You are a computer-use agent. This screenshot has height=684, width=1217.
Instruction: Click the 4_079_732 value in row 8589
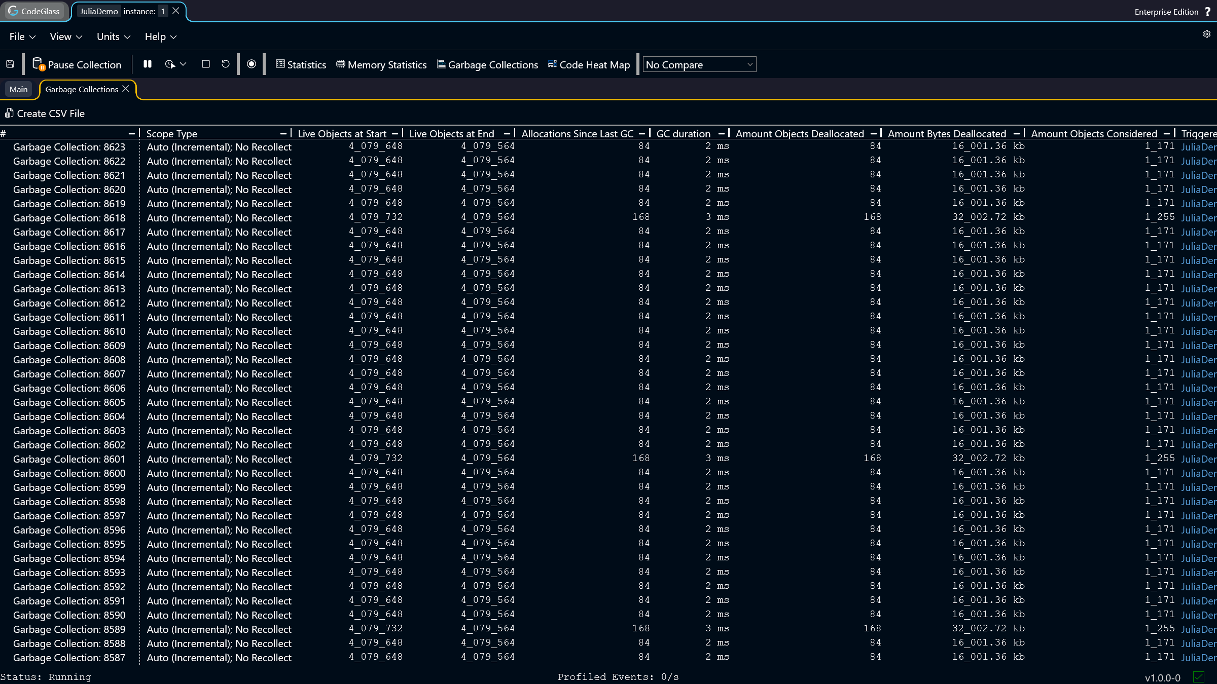376,628
